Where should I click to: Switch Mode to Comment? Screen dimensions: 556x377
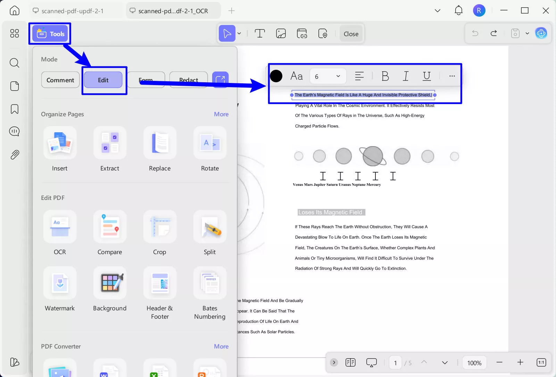pyautogui.click(x=60, y=80)
